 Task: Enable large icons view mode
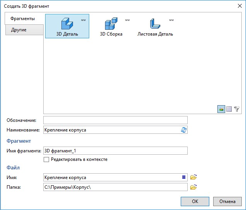(x=221, y=109)
